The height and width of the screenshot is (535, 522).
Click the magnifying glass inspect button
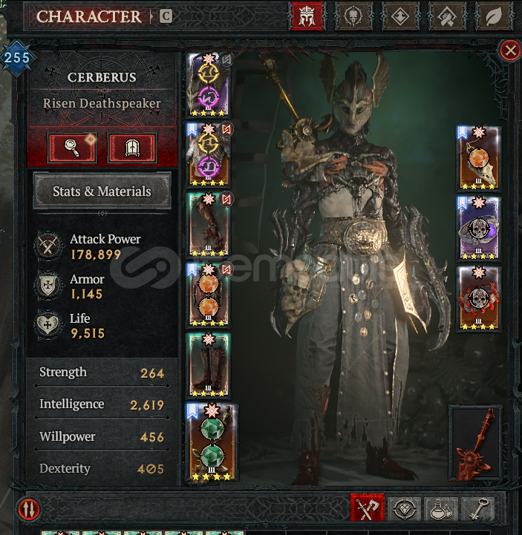pos(72,148)
